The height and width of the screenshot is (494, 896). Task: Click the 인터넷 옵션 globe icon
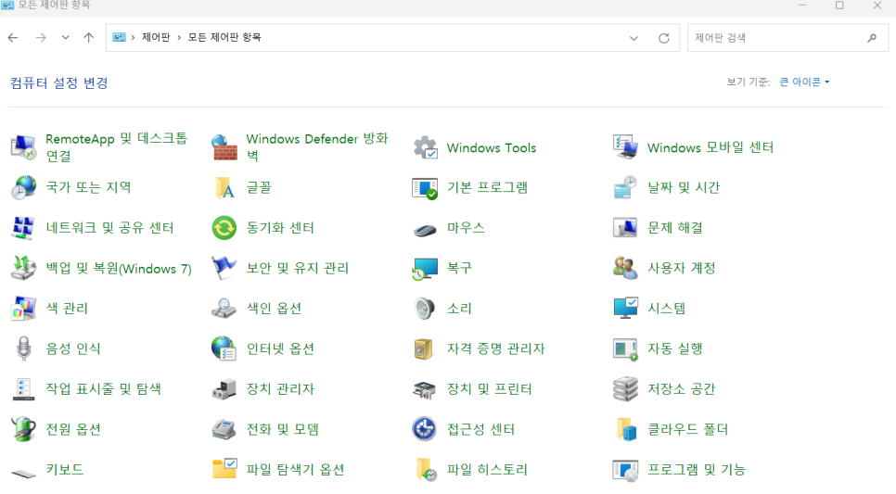pos(224,348)
